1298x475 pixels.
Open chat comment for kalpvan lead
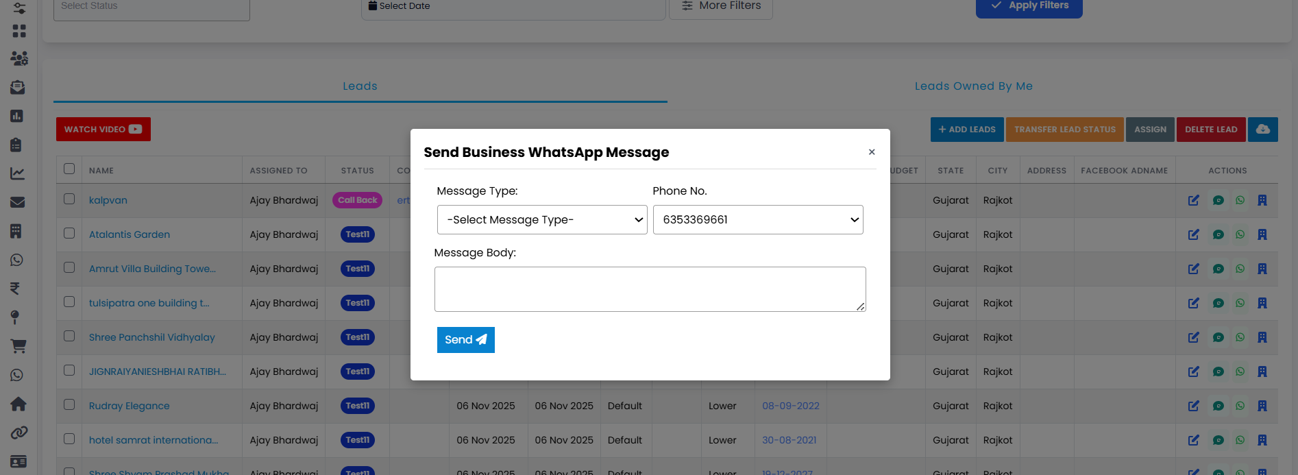point(1218,200)
